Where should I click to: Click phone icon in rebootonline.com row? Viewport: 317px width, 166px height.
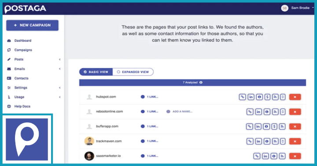pyautogui.click(x=283, y=112)
